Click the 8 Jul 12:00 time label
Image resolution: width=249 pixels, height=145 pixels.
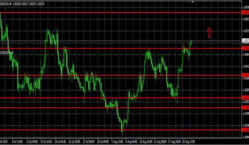pos(17,142)
